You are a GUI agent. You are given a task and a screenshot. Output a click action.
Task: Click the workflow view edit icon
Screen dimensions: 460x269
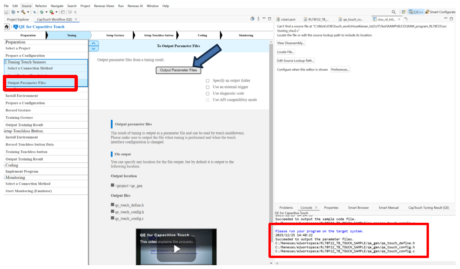[252, 19]
